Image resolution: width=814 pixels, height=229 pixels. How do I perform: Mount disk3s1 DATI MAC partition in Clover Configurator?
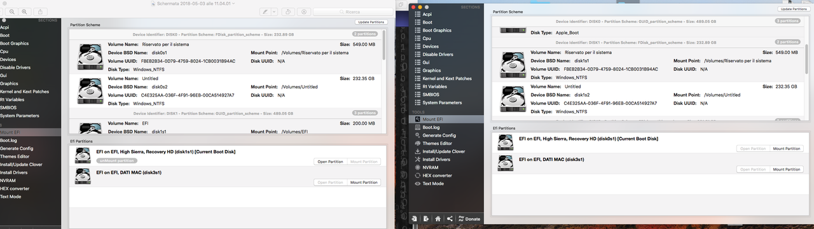click(787, 169)
